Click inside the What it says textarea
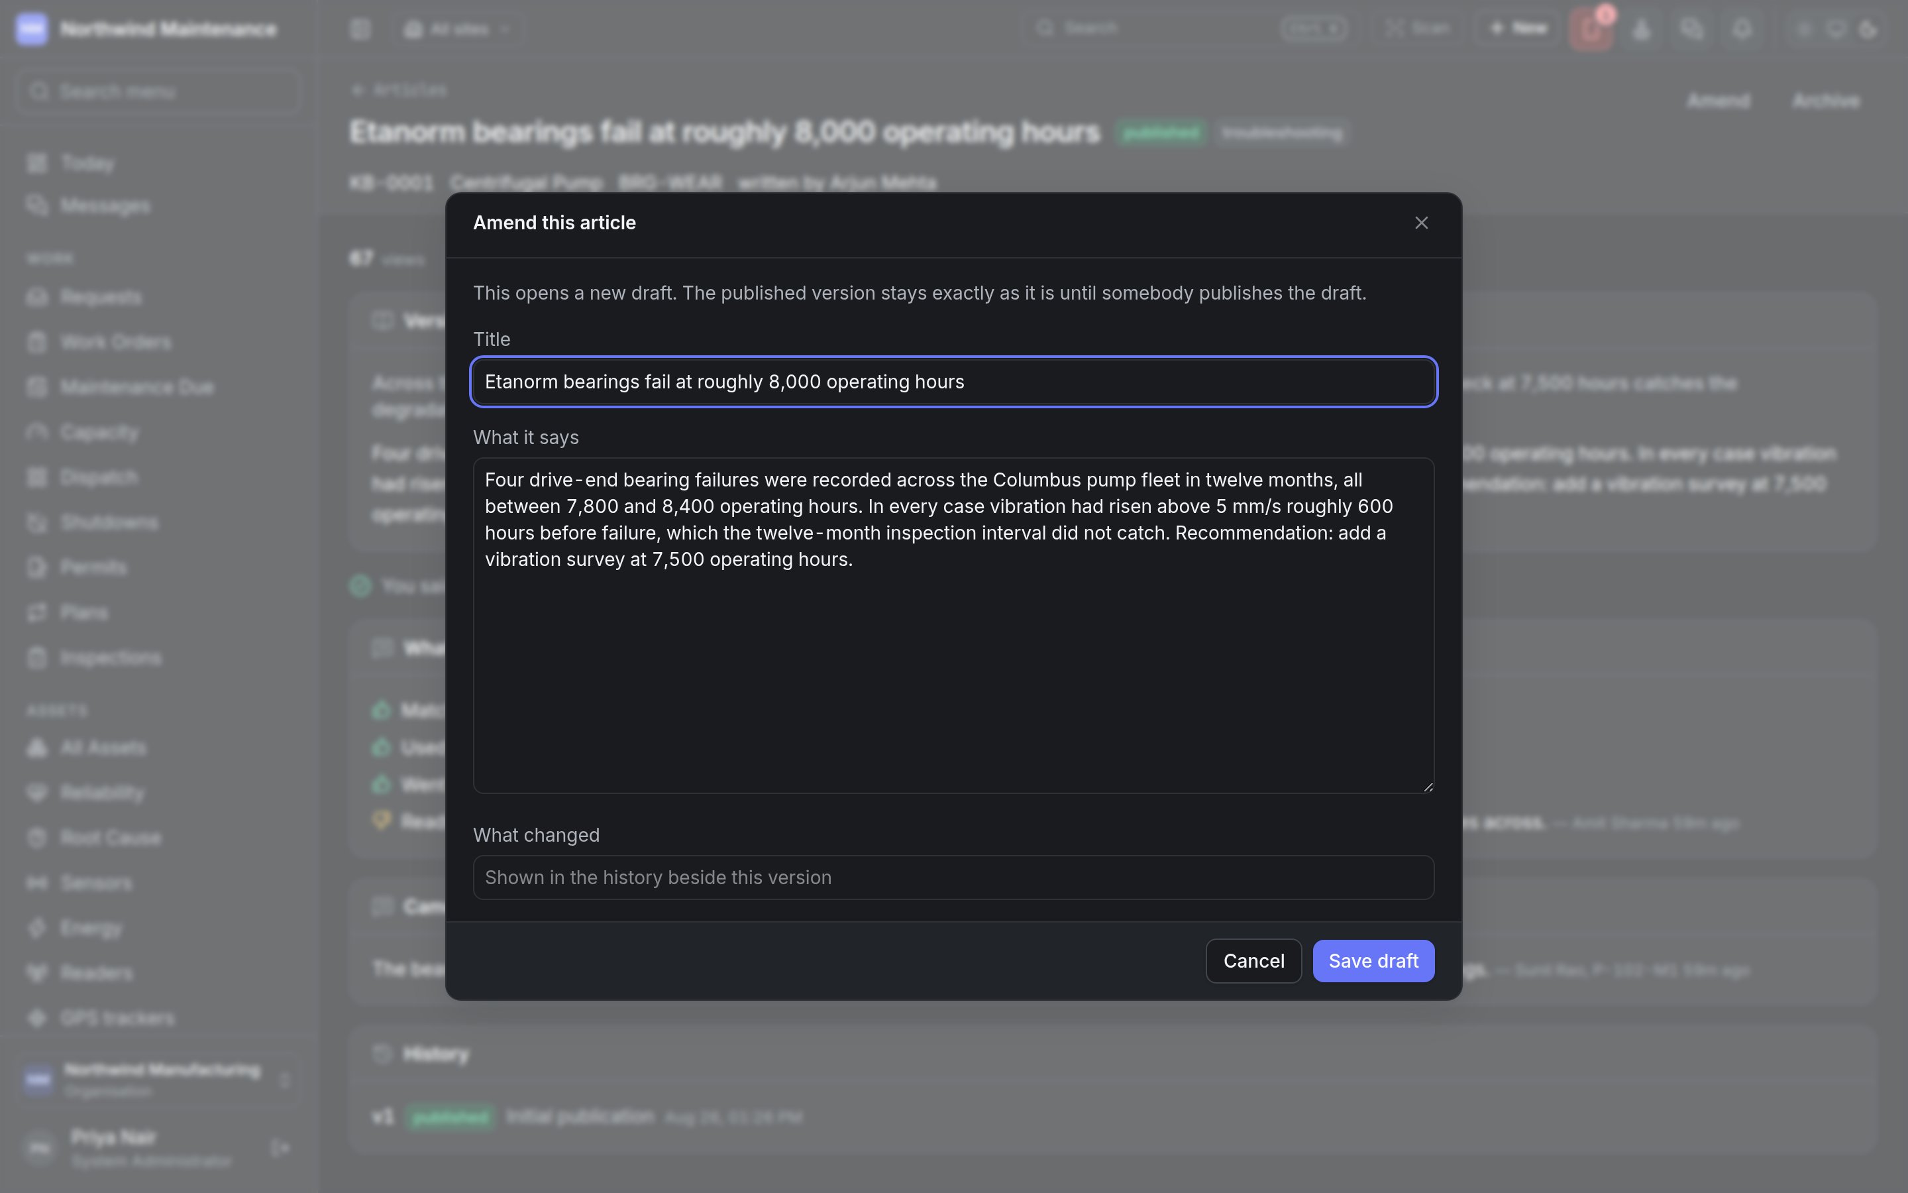 click(953, 625)
